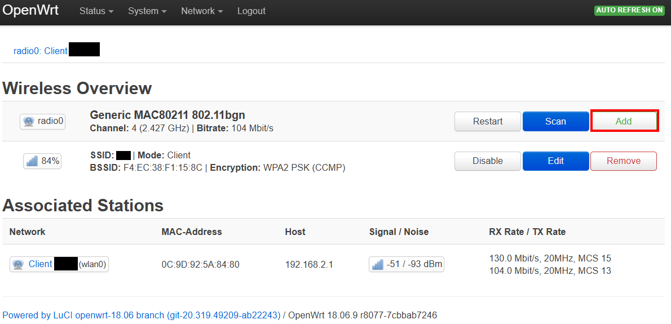
Task: Edit the client wireless network settings
Action: (555, 161)
